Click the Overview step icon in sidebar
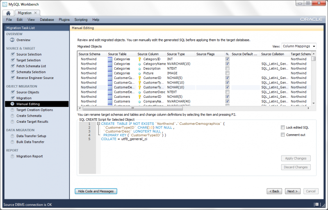The width and height of the screenshot is (328, 210). [12, 40]
